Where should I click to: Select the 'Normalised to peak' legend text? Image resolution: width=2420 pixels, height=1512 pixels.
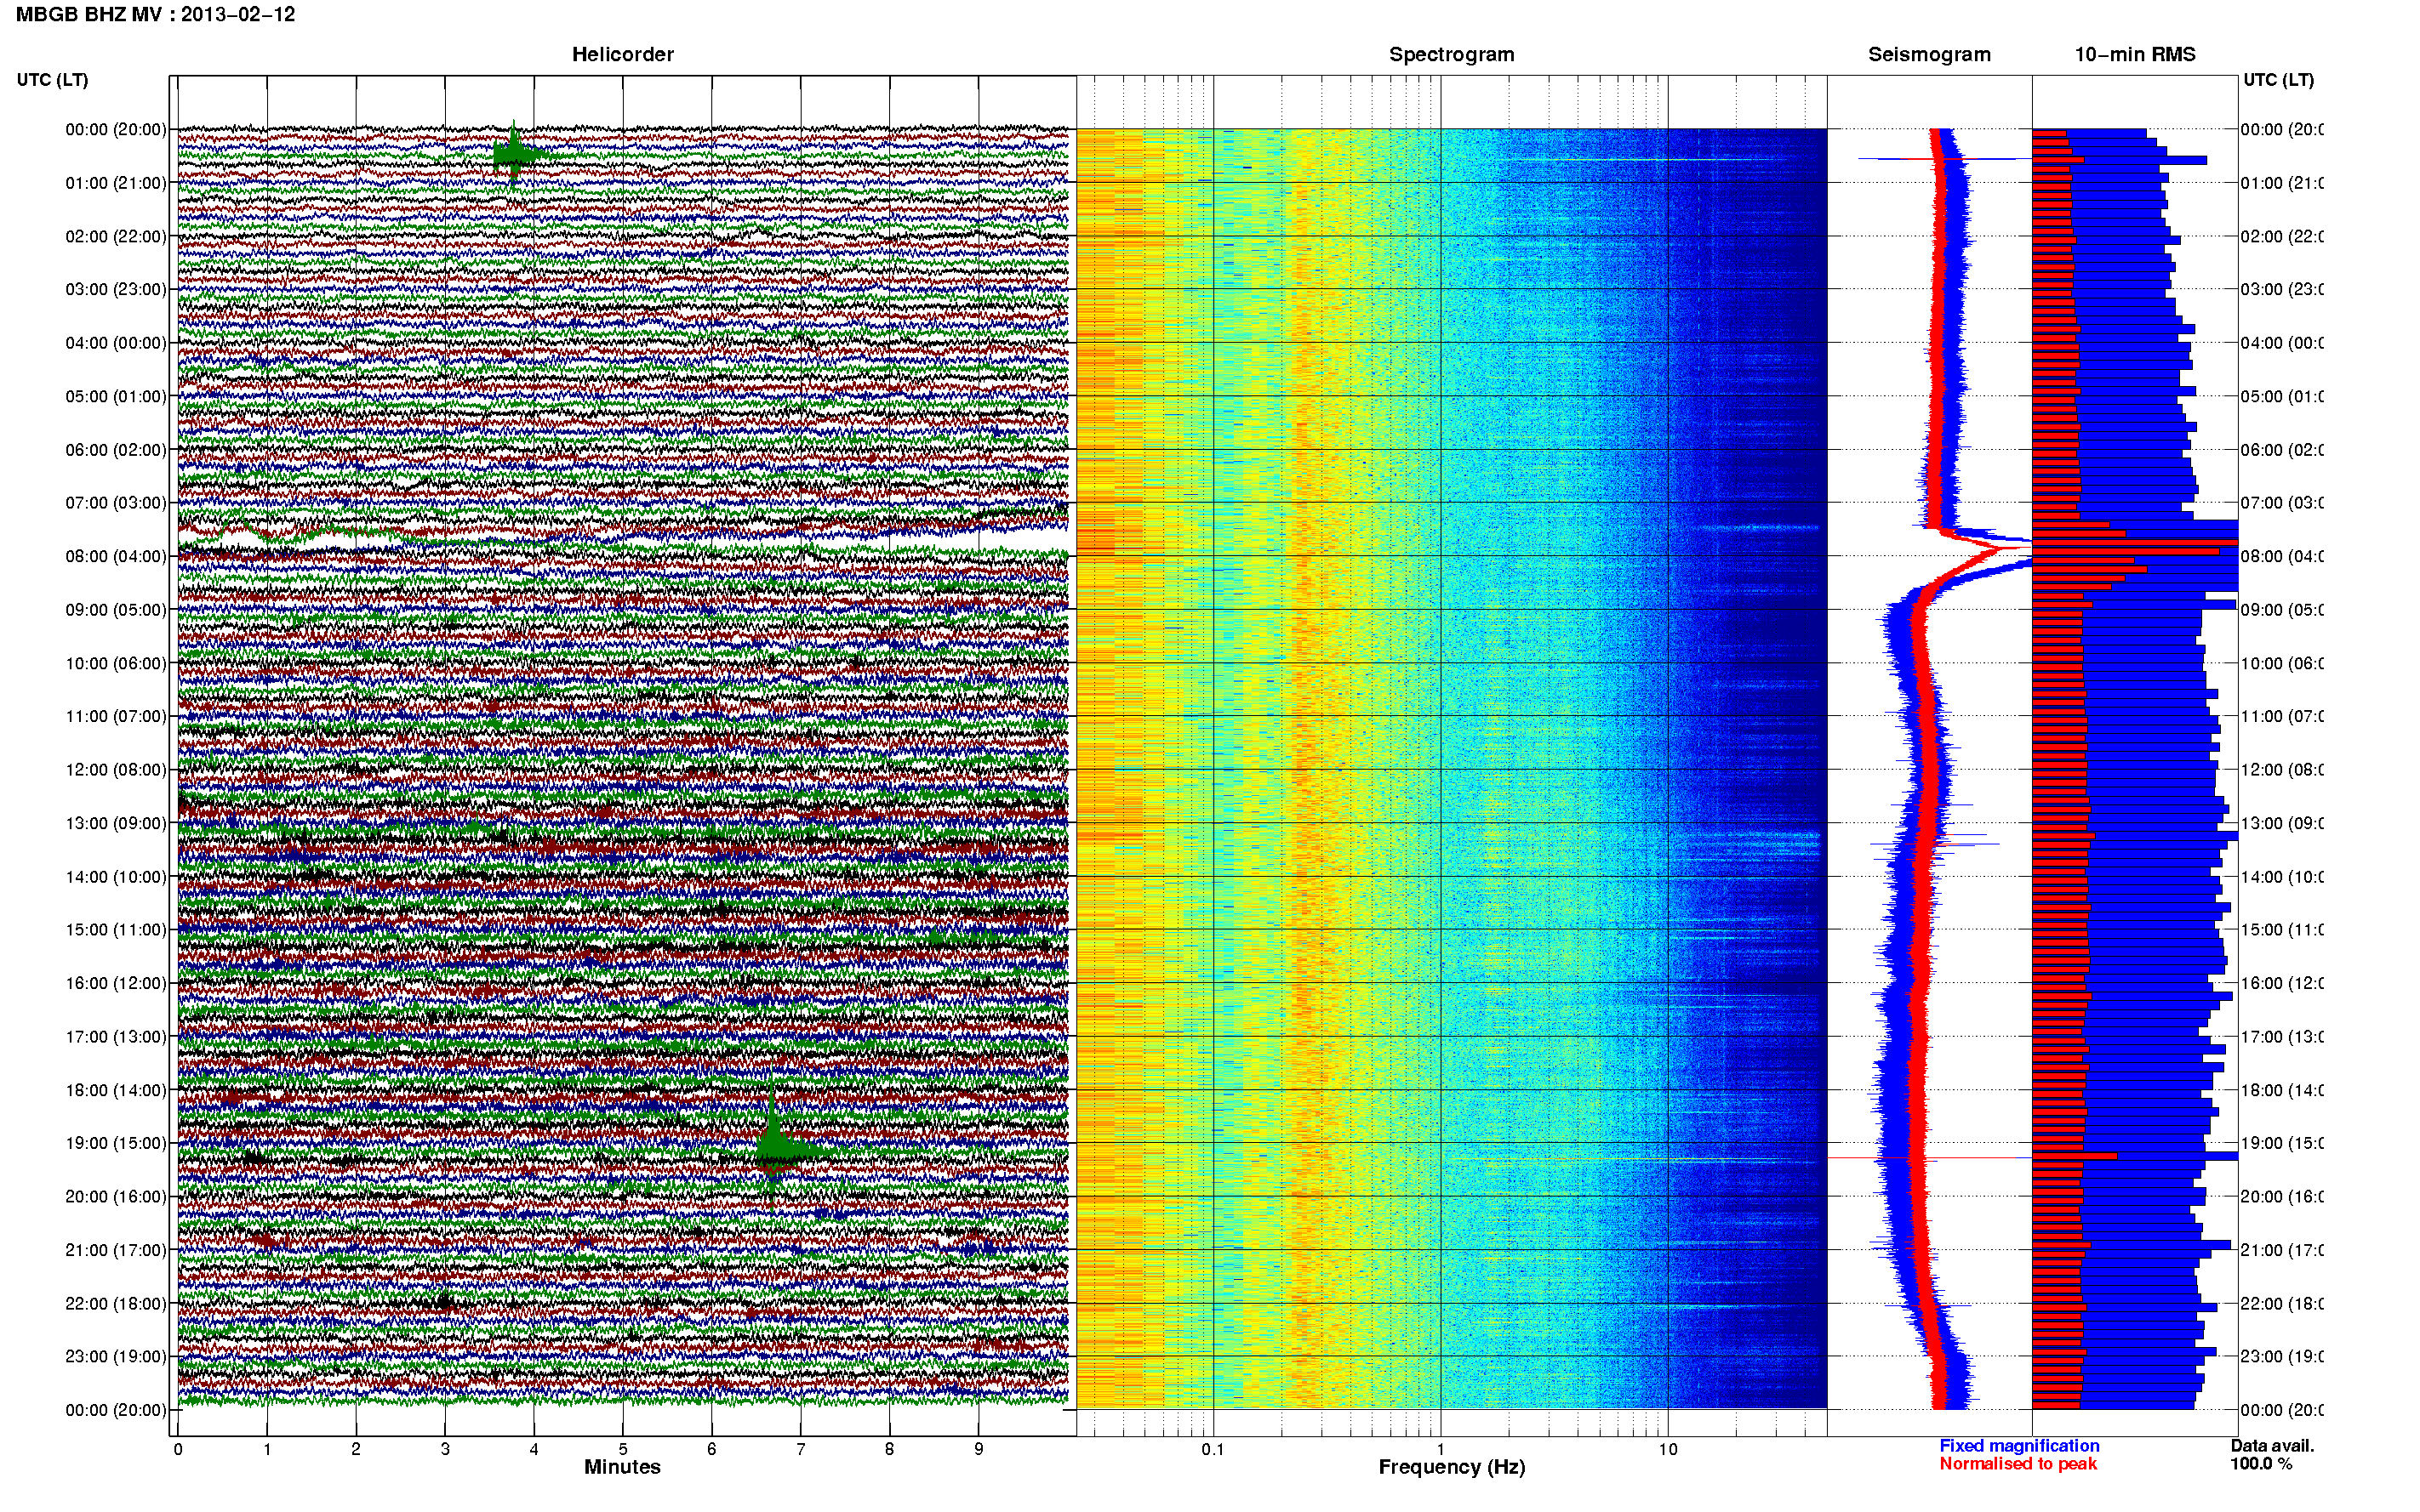click(x=2018, y=1464)
